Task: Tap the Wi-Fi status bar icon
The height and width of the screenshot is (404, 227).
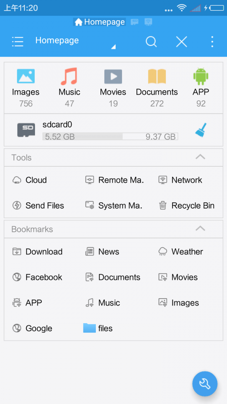Action: pos(182,7)
